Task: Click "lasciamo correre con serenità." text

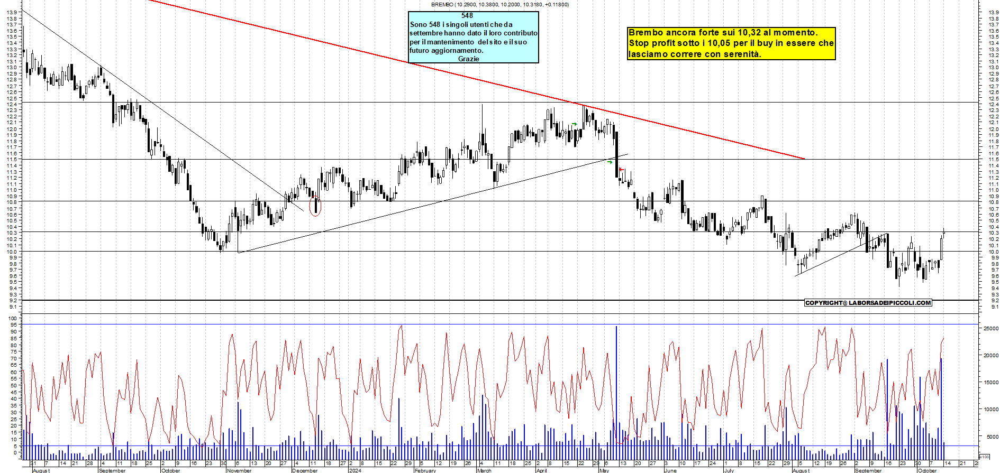Action: 695,54
